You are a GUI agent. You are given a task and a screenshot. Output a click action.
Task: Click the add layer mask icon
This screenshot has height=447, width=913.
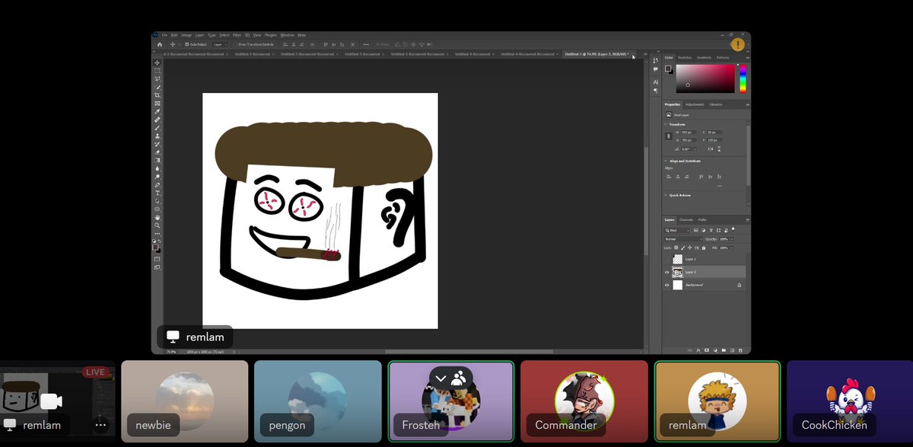point(707,350)
